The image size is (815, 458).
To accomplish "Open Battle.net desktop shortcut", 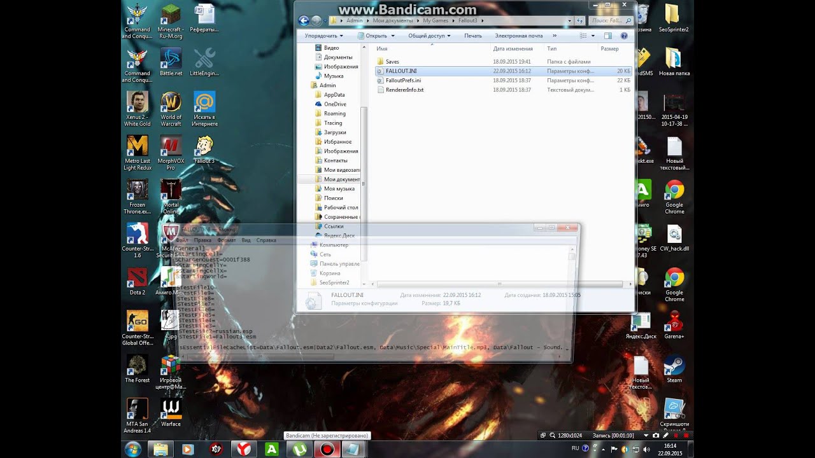I will 171,62.
